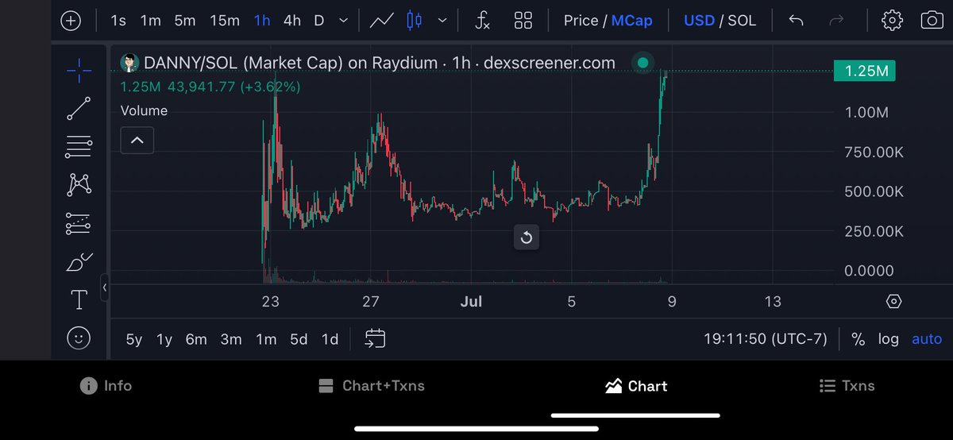The width and height of the screenshot is (953, 440).
Task: Select the 1h timeframe
Action: pos(262,21)
